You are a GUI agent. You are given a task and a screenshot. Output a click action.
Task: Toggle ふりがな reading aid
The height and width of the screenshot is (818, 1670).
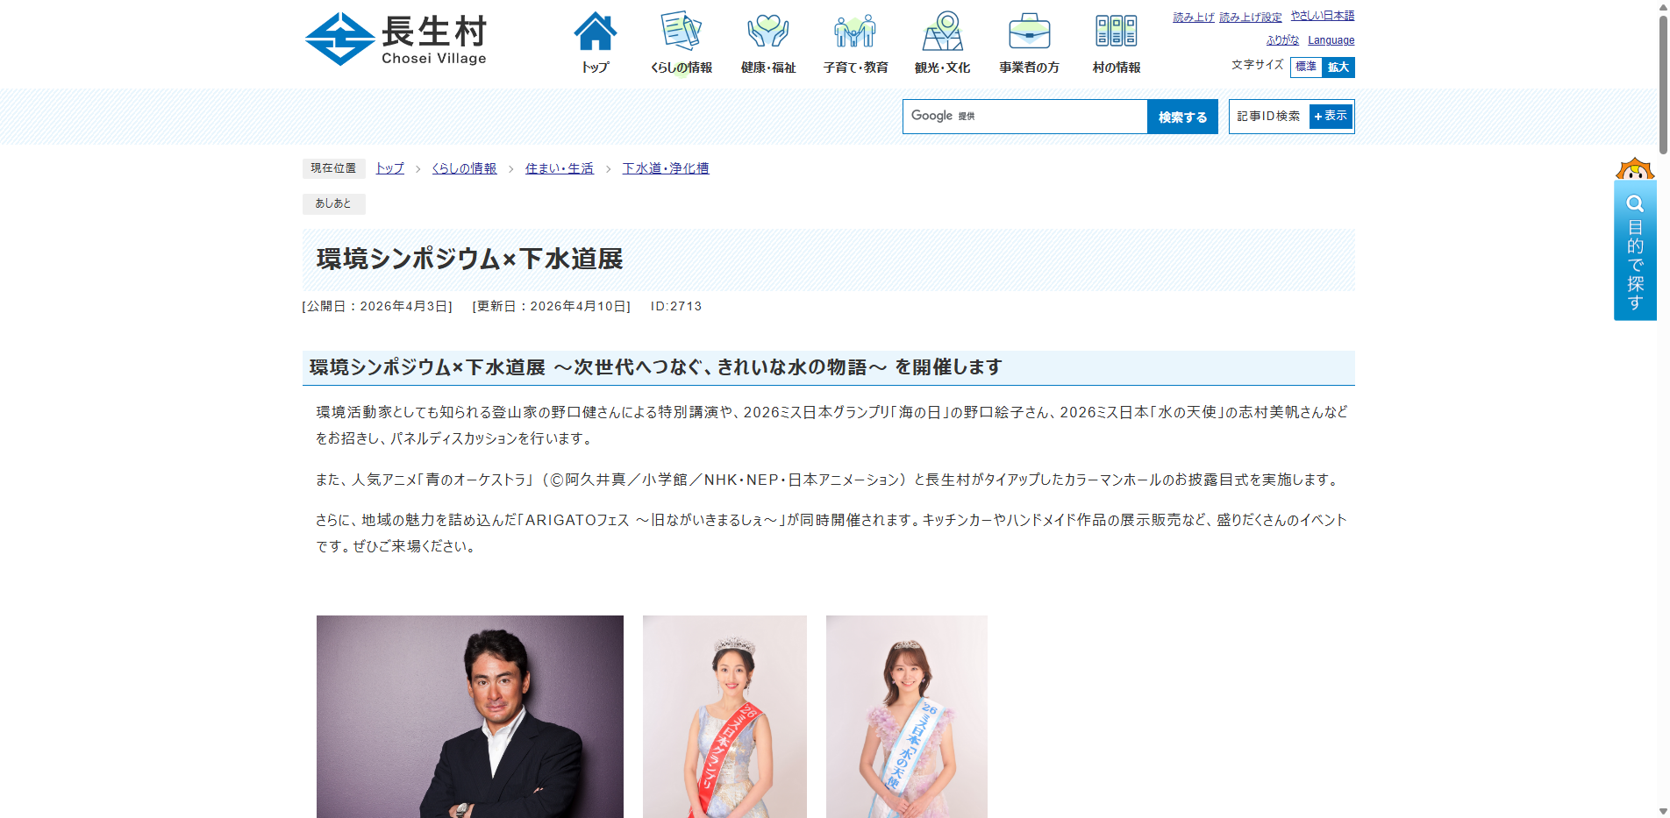coord(1282,40)
